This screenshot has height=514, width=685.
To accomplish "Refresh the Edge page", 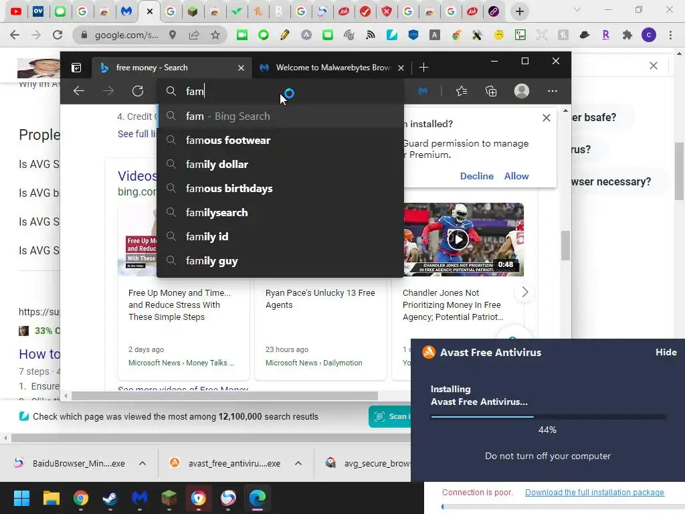I will tap(138, 91).
